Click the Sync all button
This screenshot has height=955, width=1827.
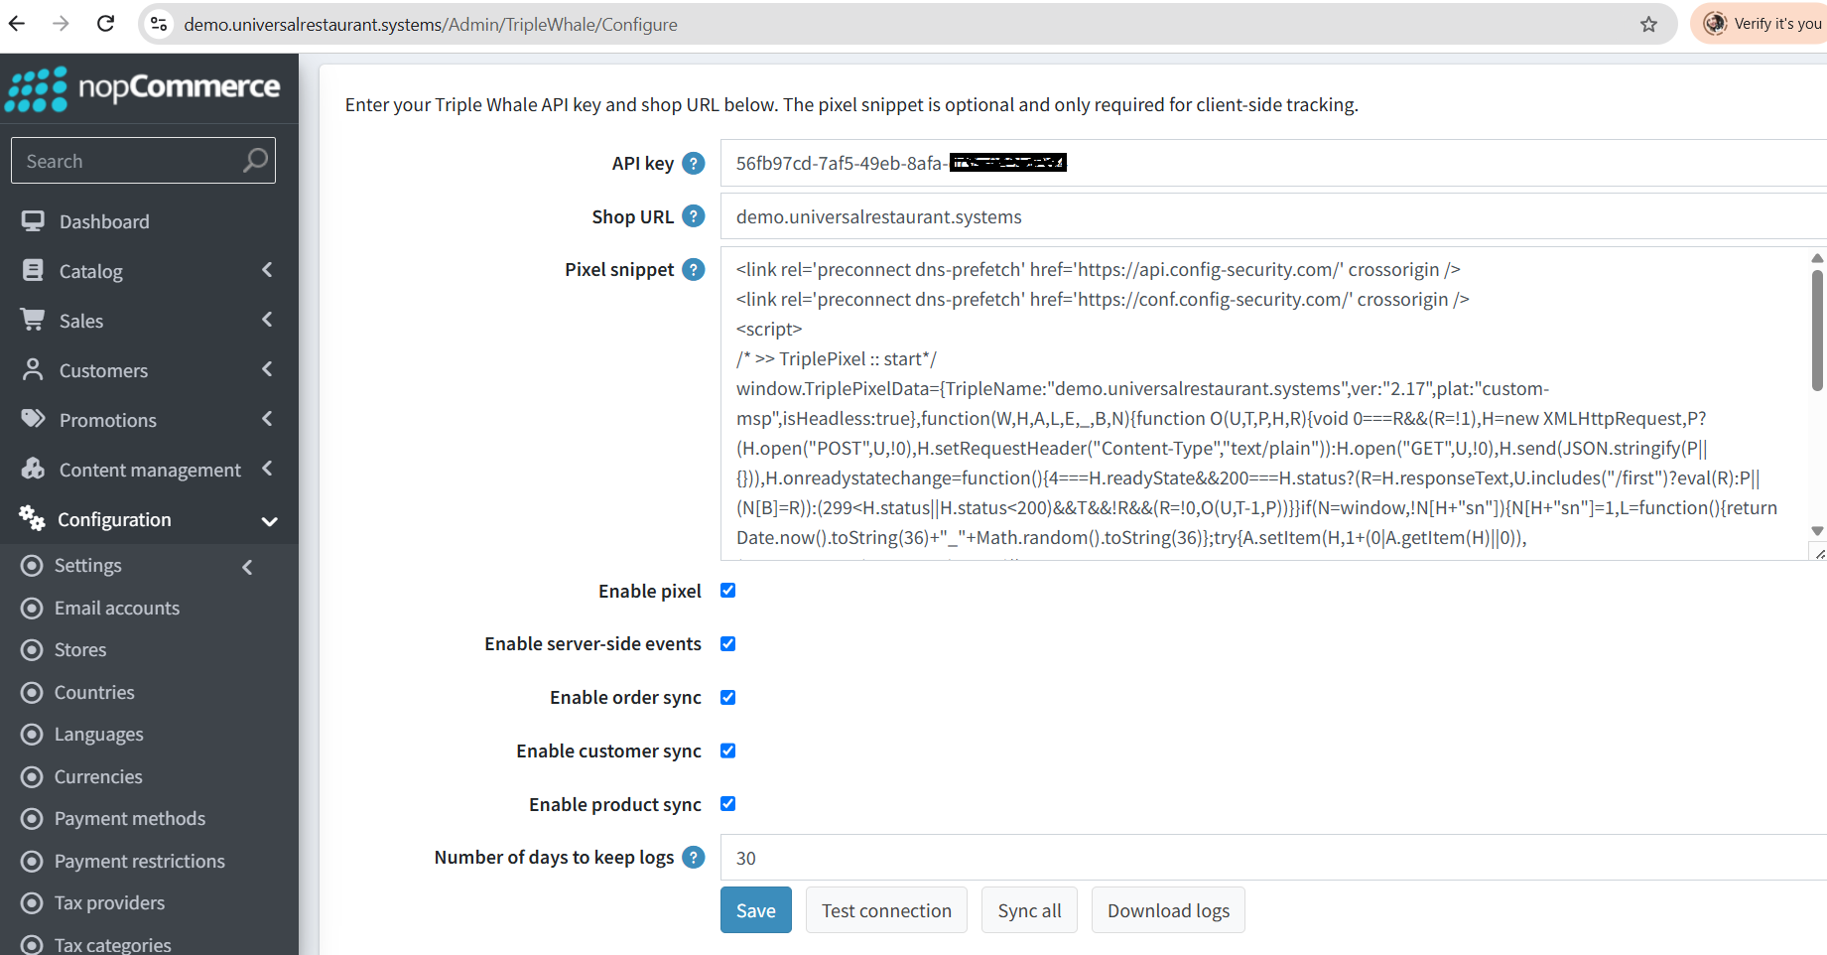(x=1029, y=910)
